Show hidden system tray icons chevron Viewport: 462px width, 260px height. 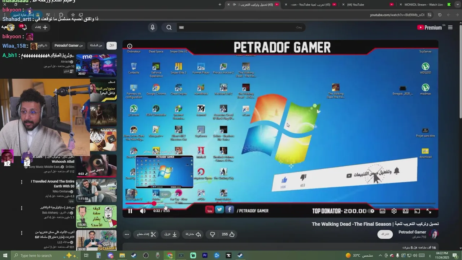tap(380, 255)
